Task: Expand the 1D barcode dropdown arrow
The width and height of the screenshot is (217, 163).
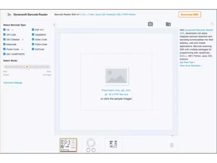Action: (x=13, y=30)
